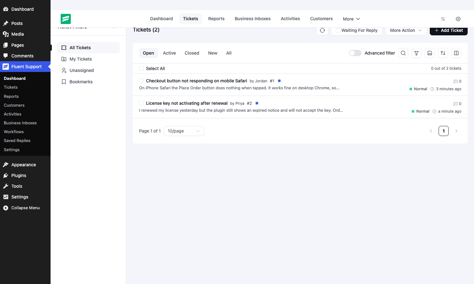474x284 pixels.
Task: Switch to the Active tab
Action: point(169,53)
